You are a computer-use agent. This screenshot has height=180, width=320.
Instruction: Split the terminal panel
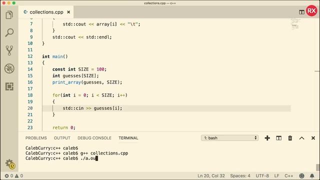[x=279, y=138]
